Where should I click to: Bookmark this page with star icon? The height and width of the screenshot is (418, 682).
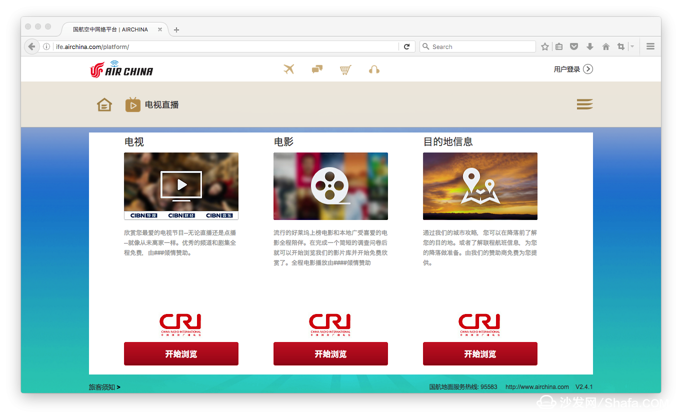[x=545, y=46]
